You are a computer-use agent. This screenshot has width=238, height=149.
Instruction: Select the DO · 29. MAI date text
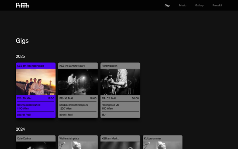tap(24, 99)
